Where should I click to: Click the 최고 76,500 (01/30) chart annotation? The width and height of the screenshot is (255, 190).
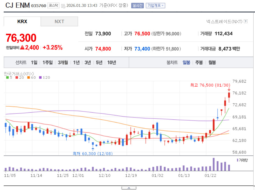210,85
